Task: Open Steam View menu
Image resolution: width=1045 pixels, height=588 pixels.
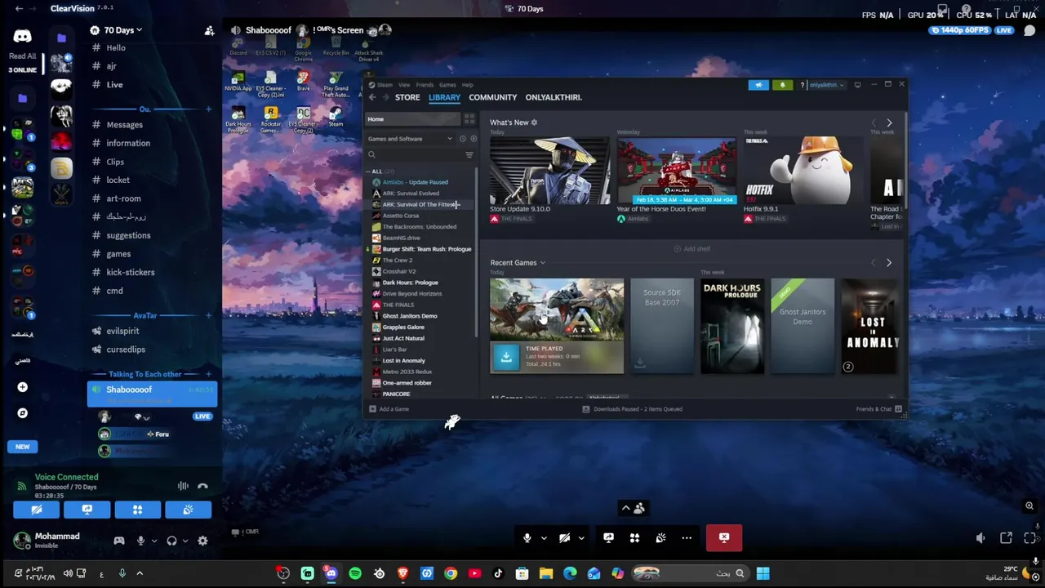Action: [404, 85]
